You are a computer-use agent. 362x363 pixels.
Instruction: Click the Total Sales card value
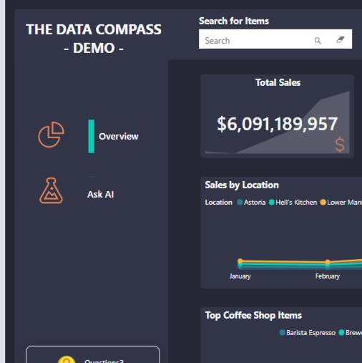click(x=277, y=124)
